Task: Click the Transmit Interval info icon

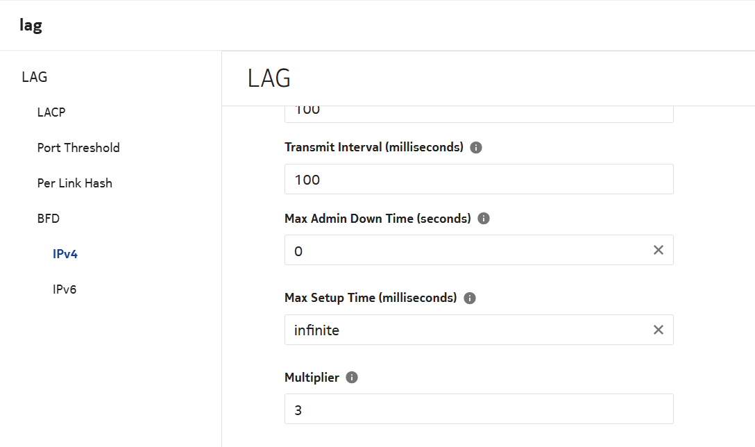Action: coord(476,148)
